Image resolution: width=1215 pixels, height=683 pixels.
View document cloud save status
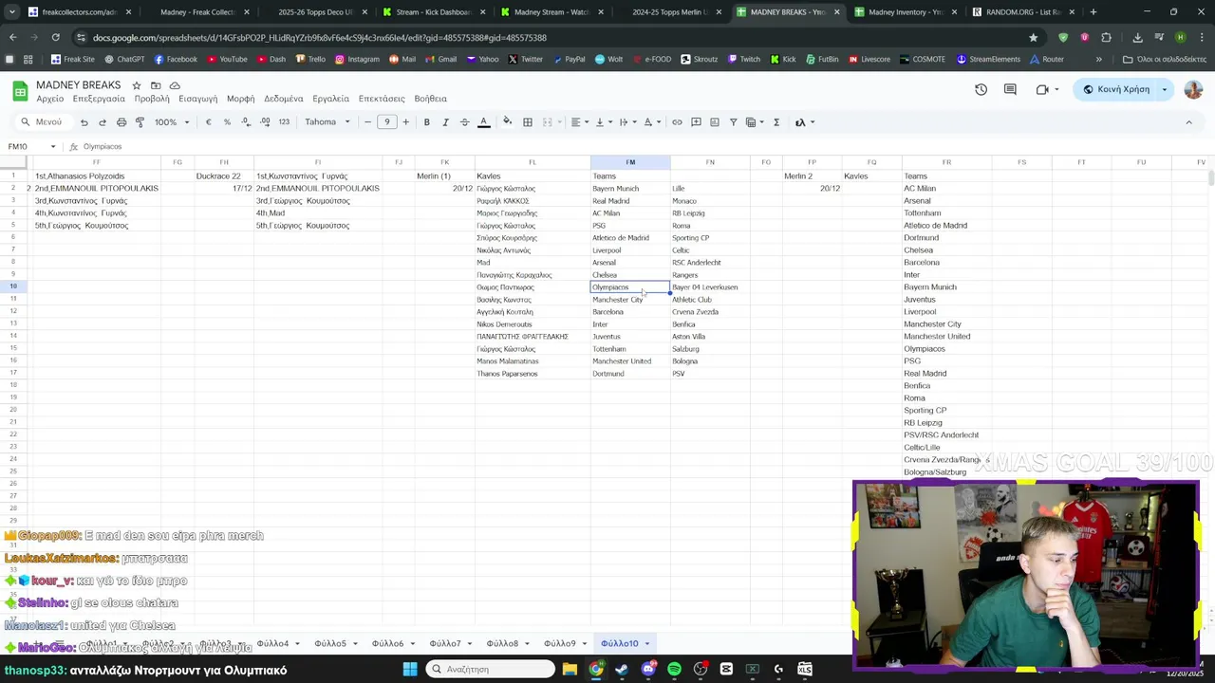175,85
